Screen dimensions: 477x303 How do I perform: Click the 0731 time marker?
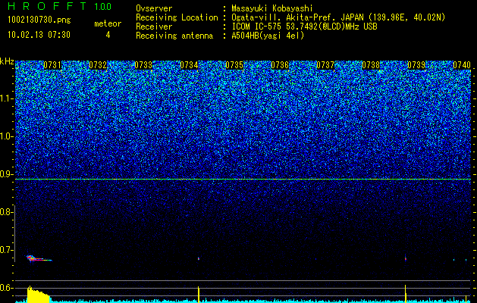click(x=52, y=65)
